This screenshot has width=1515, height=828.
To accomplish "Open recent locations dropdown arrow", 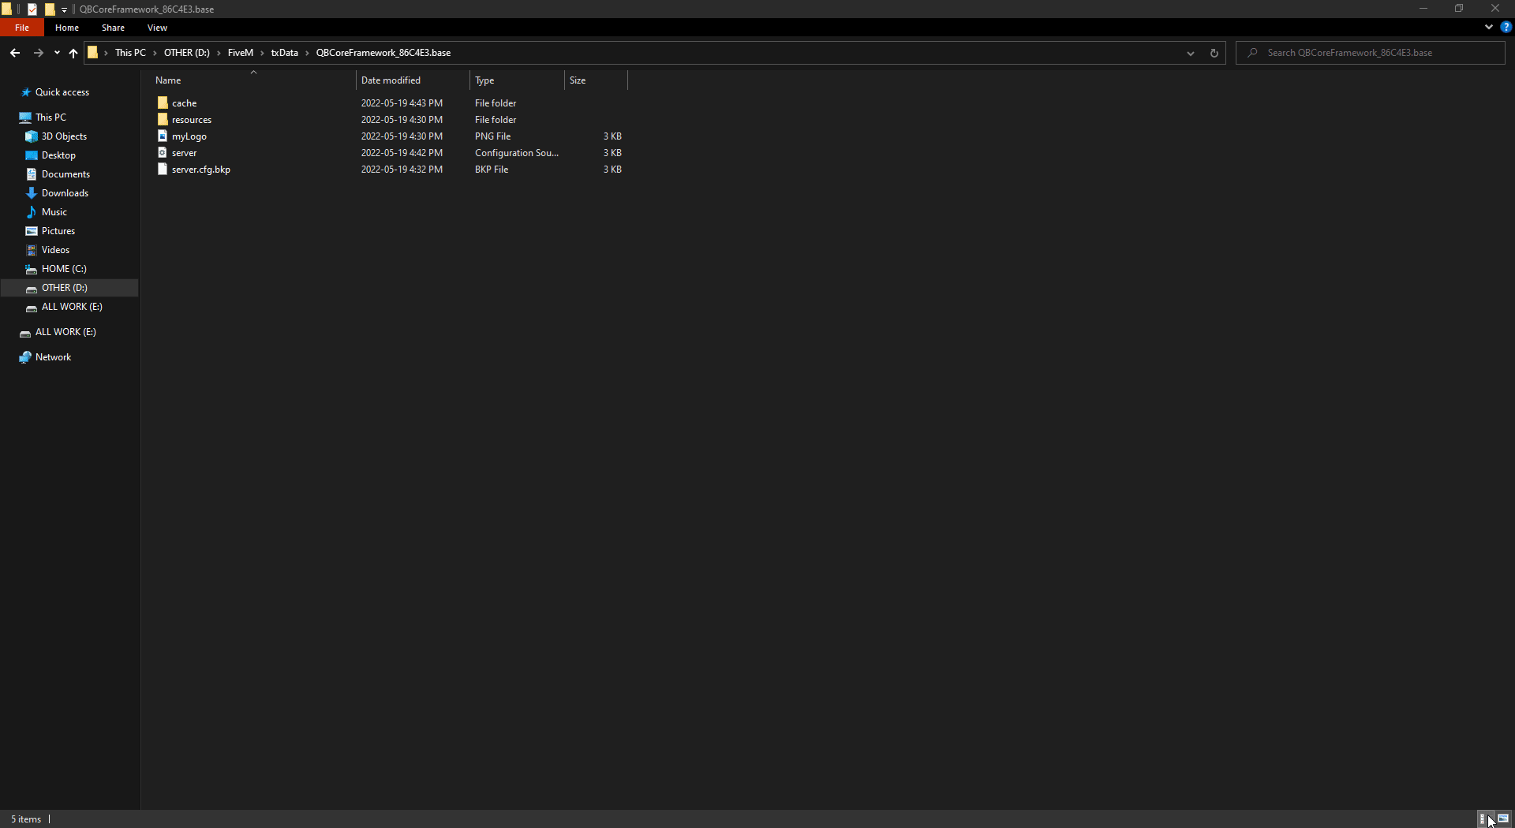I will tap(57, 53).
